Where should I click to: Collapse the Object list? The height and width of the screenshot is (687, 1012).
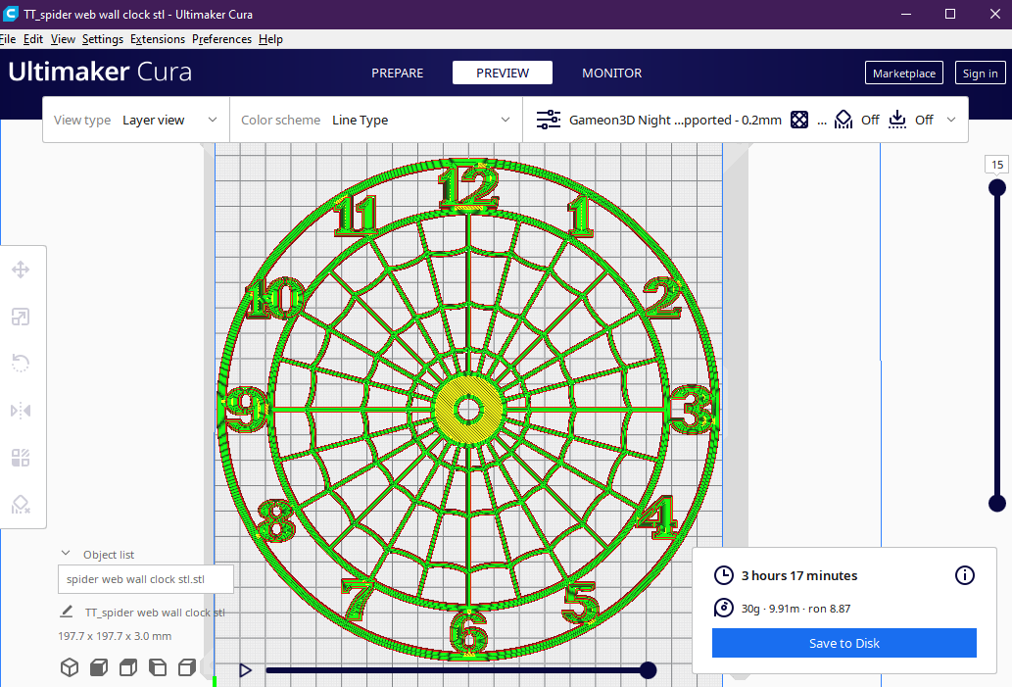[66, 554]
